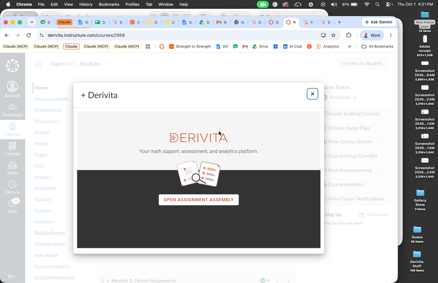
Task: Open Help in Canvas global navigation
Action: point(12,206)
